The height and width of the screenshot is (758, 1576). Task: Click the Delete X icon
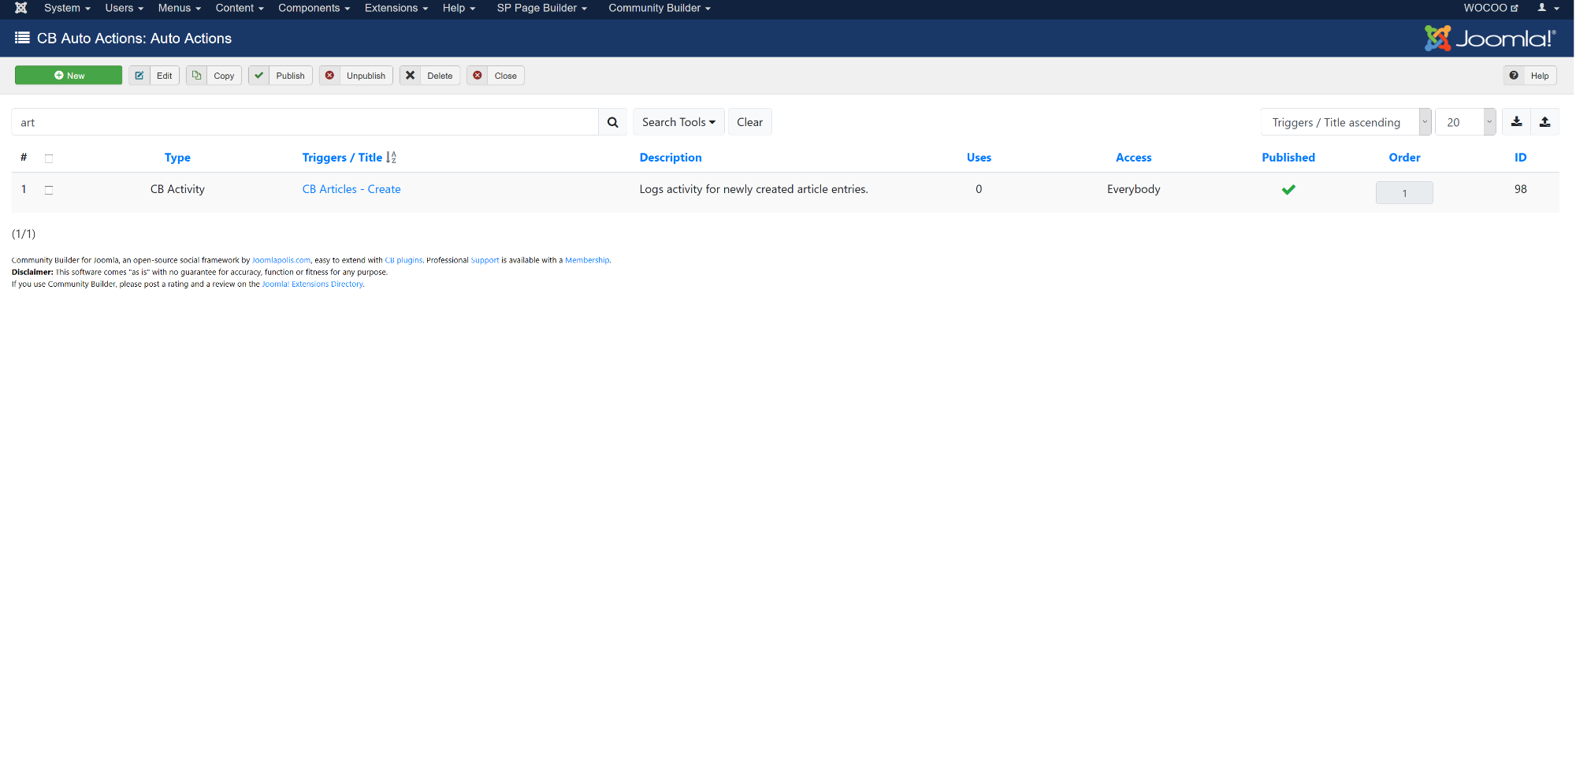point(411,76)
